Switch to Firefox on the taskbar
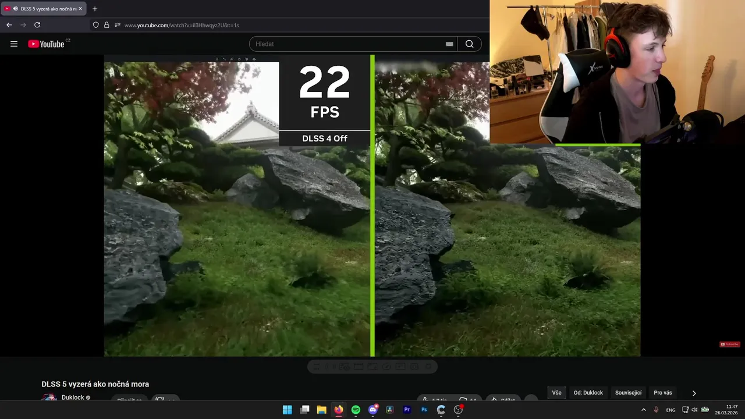The image size is (745, 419). (x=338, y=410)
